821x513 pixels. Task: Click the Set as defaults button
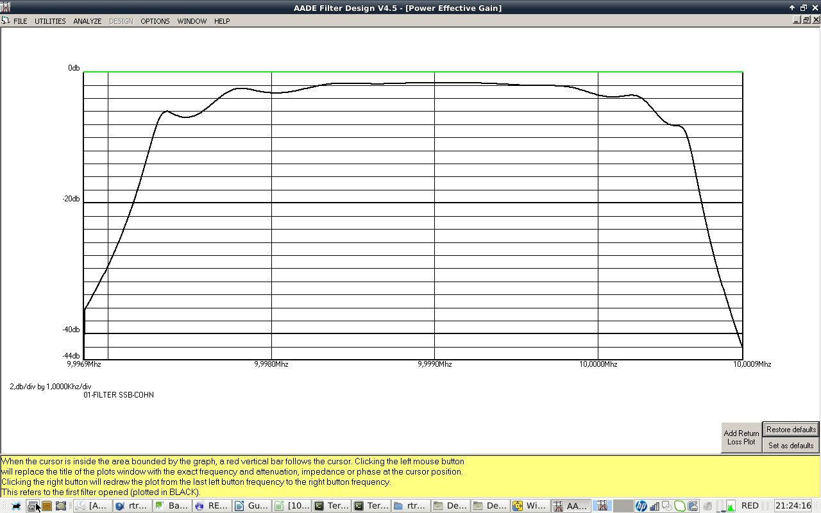point(791,446)
